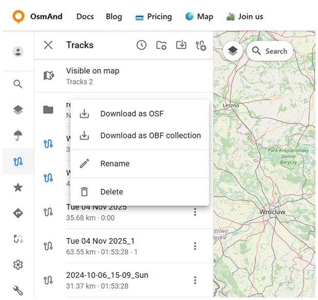Click the Search button on map
The width and height of the screenshot is (318, 300).
click(x=270, y=51)
